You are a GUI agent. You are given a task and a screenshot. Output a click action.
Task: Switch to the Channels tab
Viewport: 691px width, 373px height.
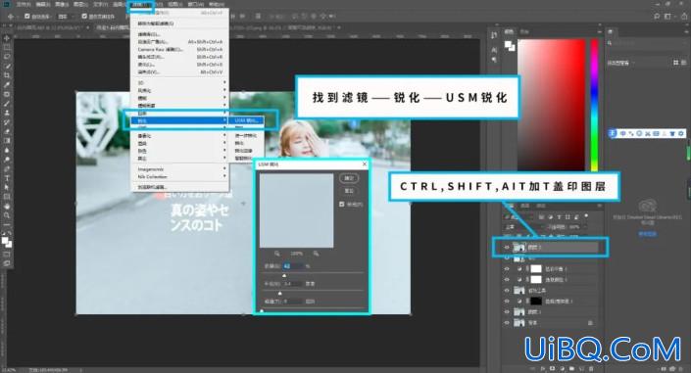click(525, 206)
